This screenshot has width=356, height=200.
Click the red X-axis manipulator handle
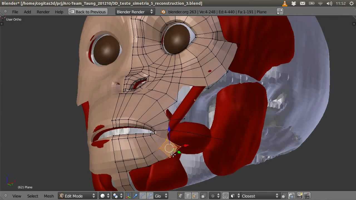pos(186,145)
